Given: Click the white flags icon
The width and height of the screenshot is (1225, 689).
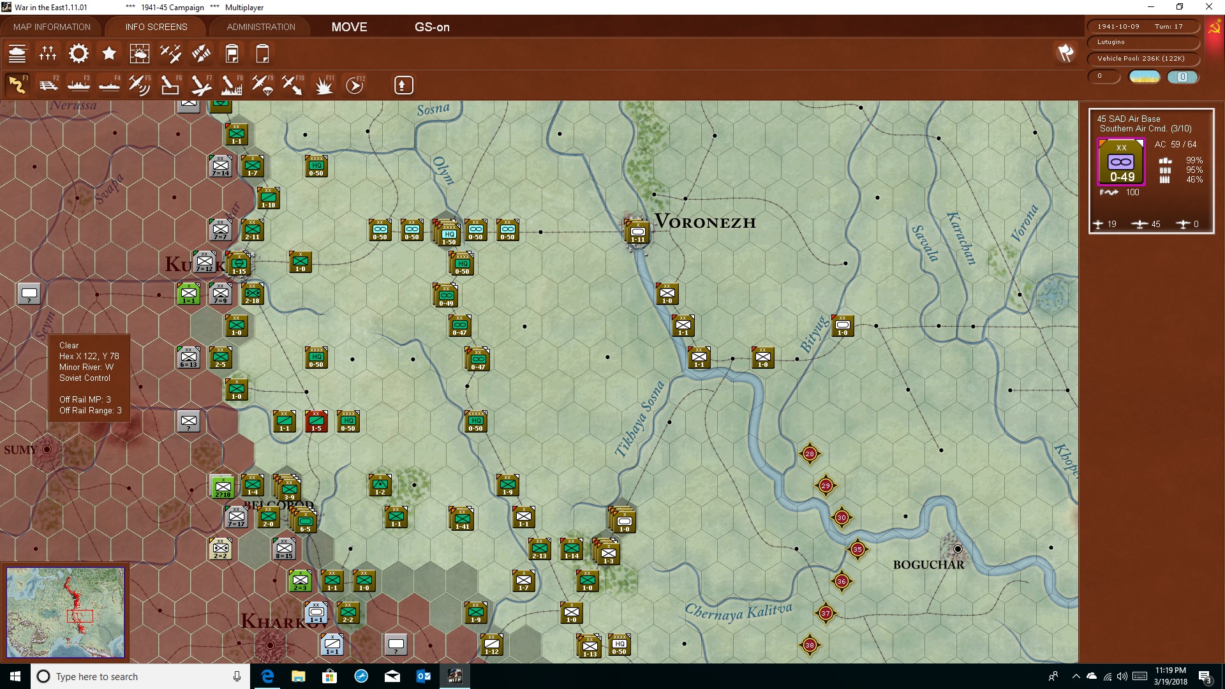Looking at the screenshot, I should pos(1065,53).
